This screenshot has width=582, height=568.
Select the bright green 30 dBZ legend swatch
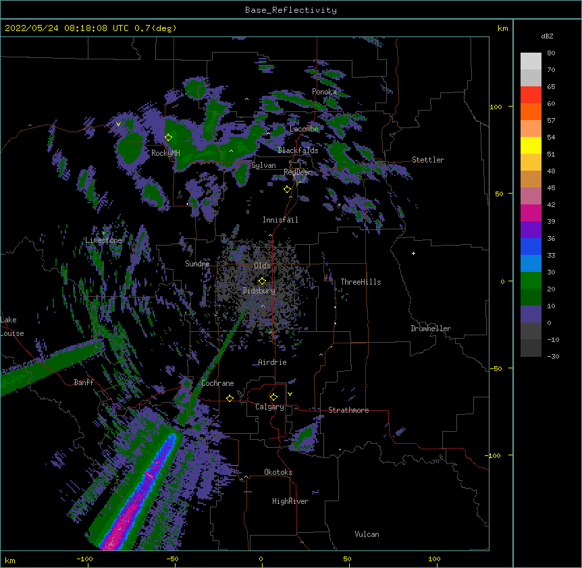pos(531,281)
